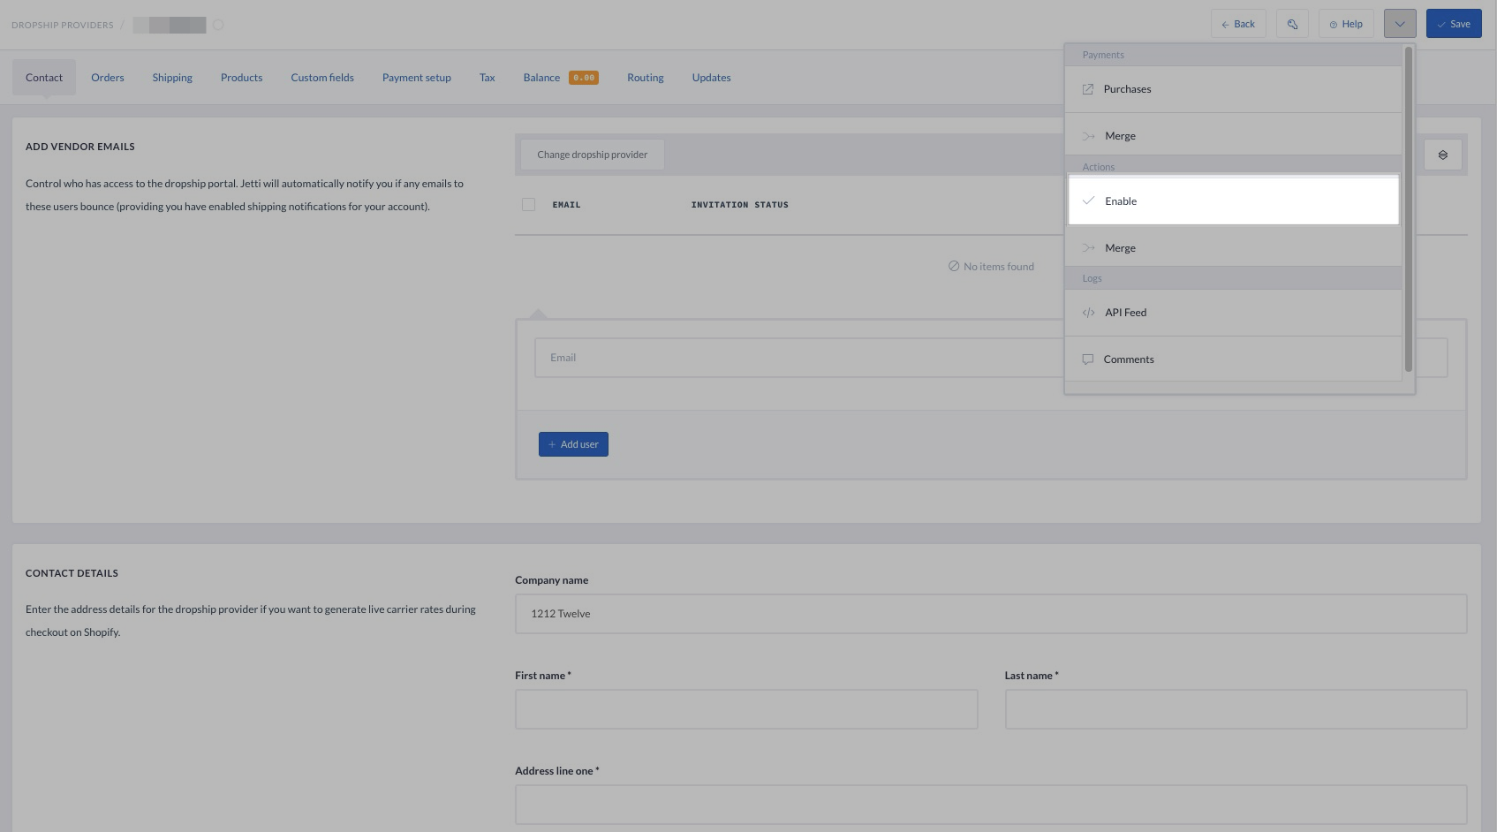
Task: Follow the Dropship Providers breadcrumb link
Action: pyautogui.click(x=63, y=25)
